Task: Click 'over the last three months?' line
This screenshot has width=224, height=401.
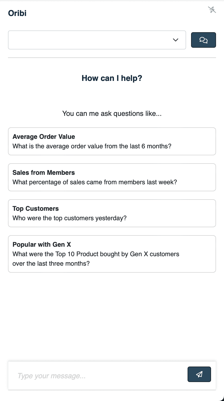Action: pos(51,263)
